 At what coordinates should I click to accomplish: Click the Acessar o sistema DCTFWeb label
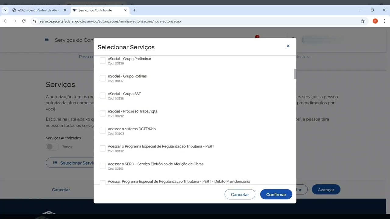[x=132, y=129]
